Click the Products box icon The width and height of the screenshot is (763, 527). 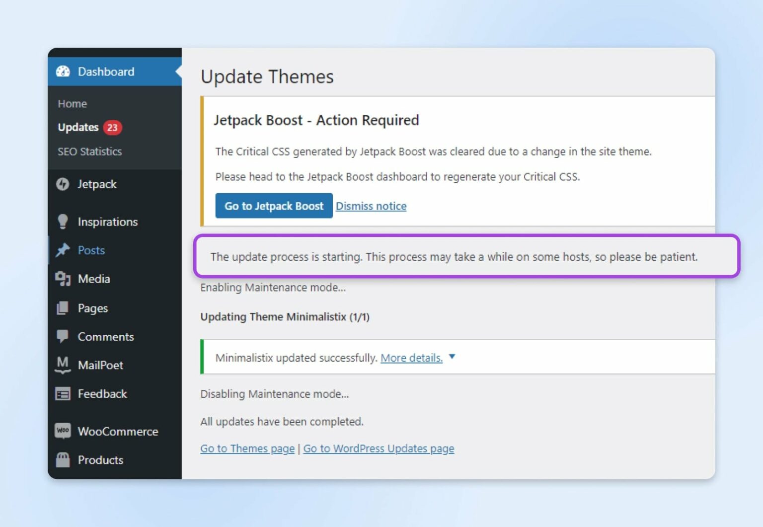63,459
